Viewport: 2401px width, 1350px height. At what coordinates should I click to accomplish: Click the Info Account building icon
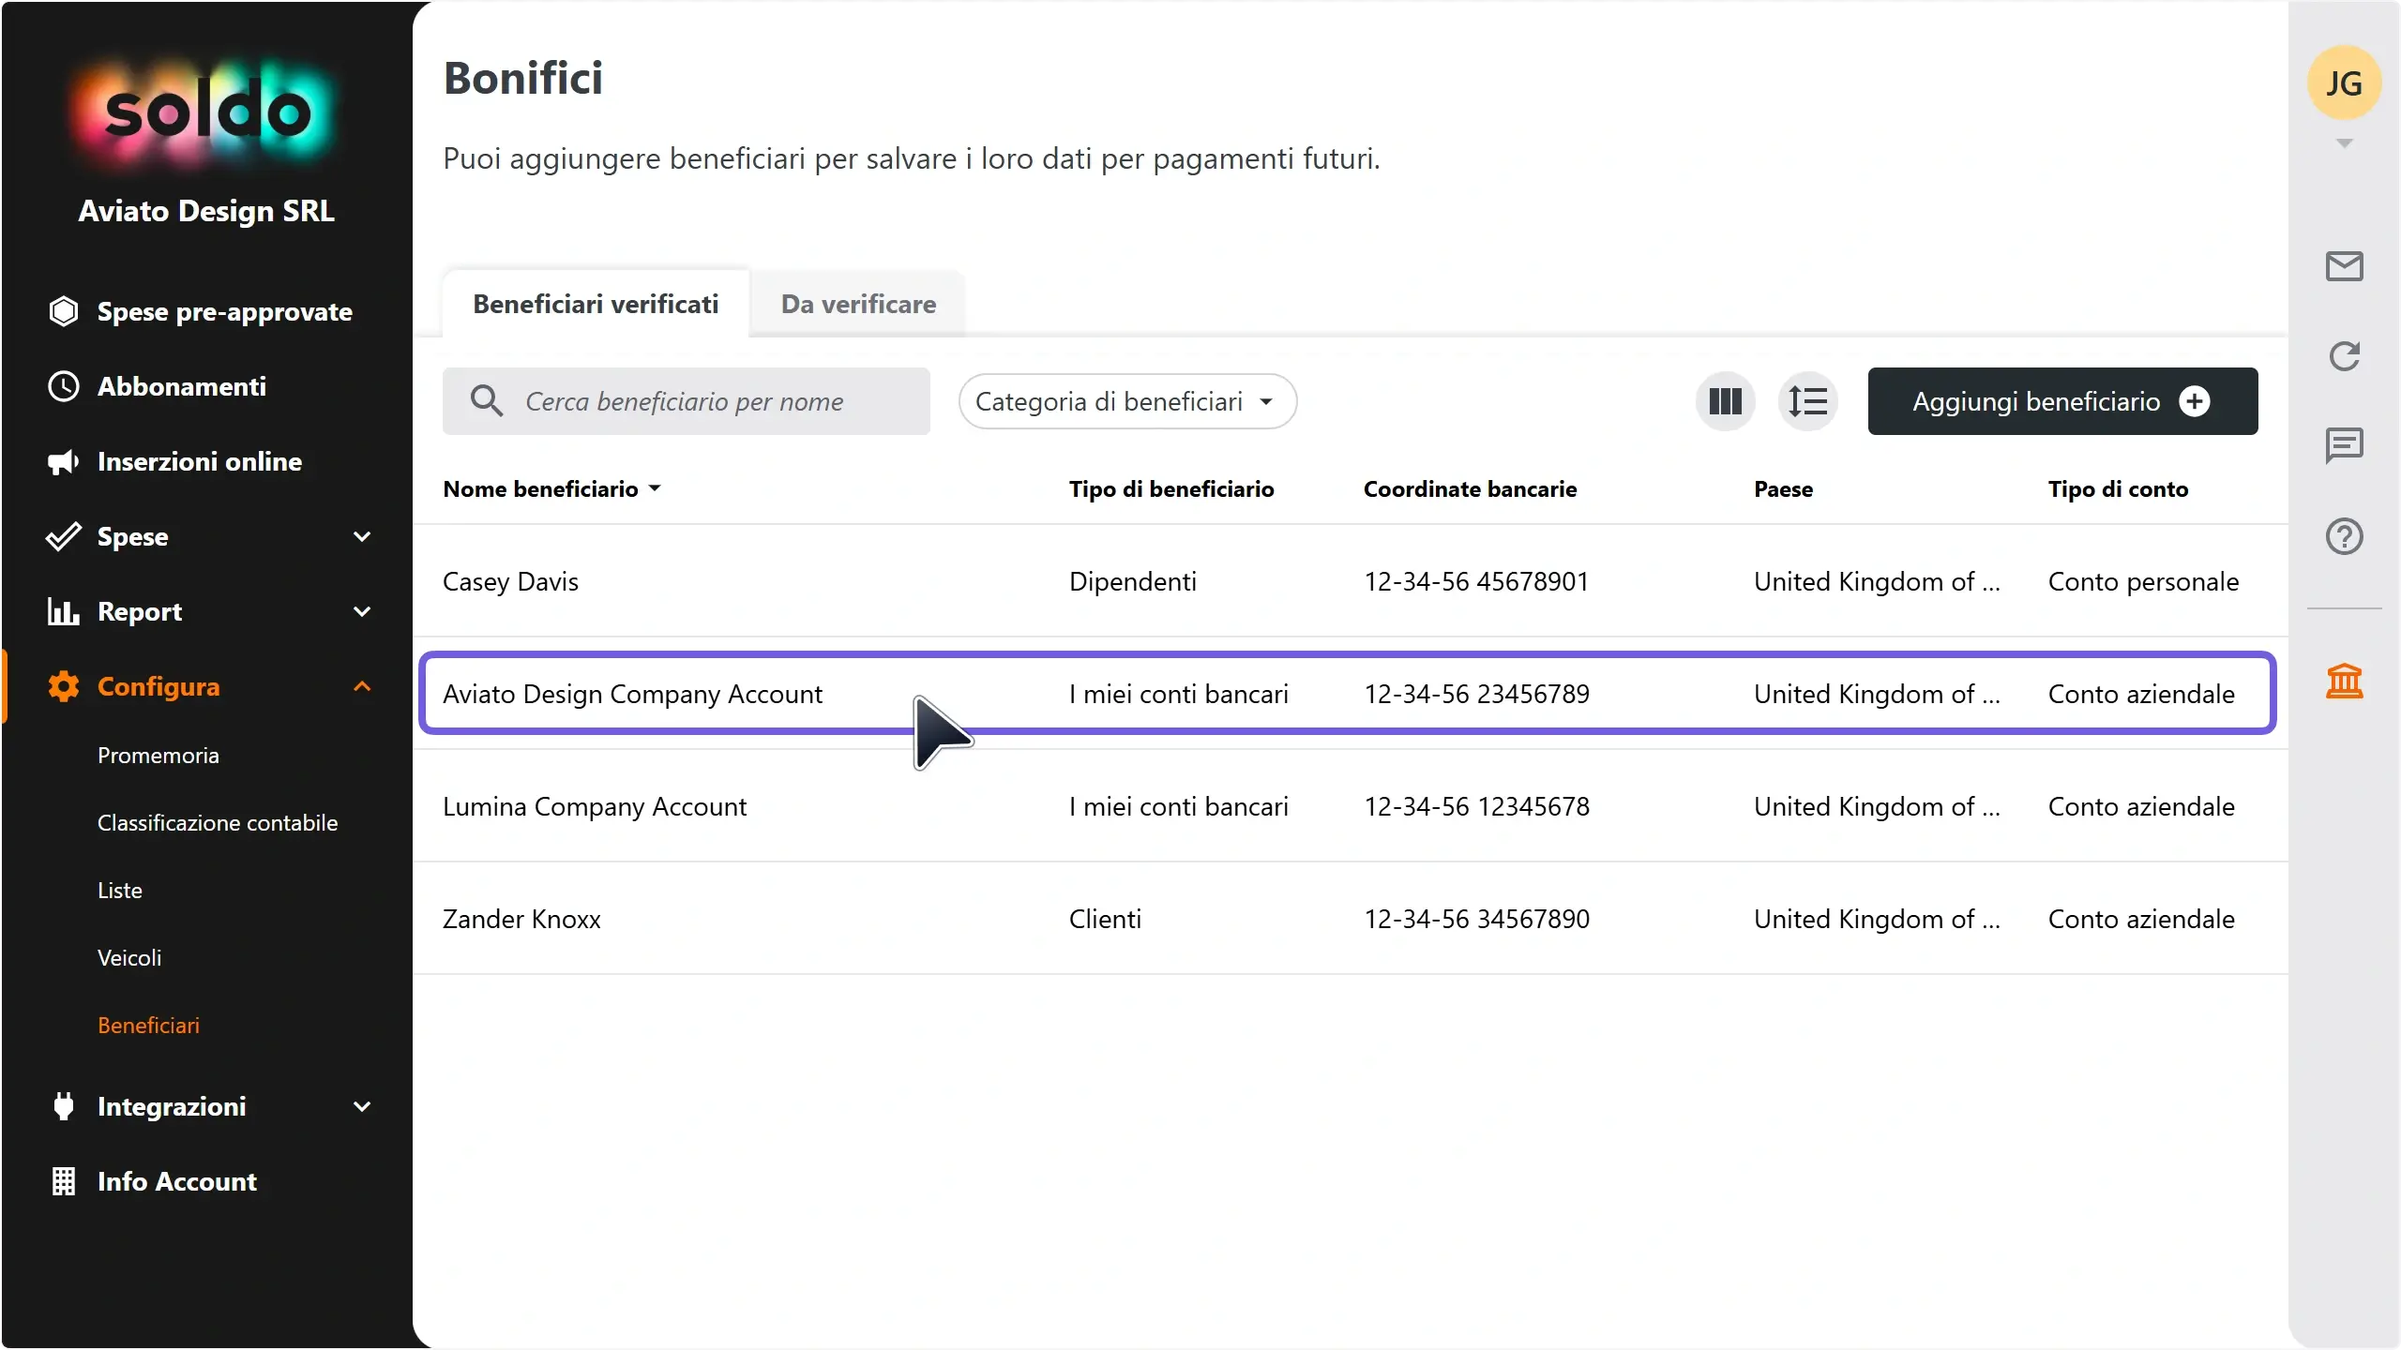[63, 1181]
